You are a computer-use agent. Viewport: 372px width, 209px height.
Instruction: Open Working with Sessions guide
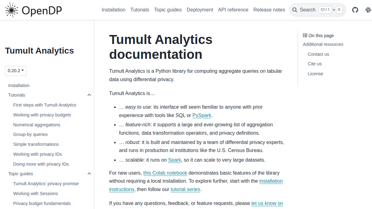(36, 194)
